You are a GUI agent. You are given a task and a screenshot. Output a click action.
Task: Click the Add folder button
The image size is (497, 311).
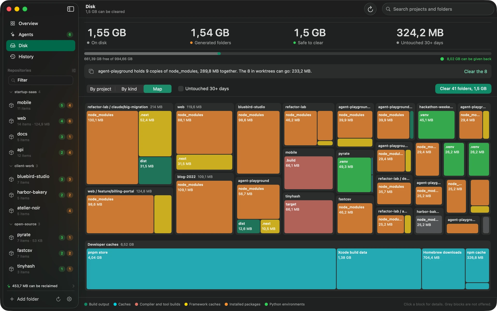[24, 299]
